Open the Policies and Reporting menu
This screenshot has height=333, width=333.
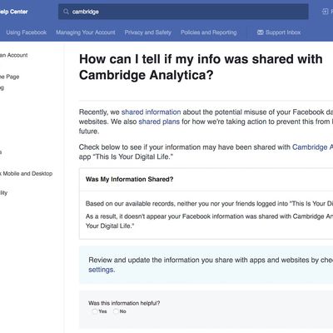pos(209,32)
